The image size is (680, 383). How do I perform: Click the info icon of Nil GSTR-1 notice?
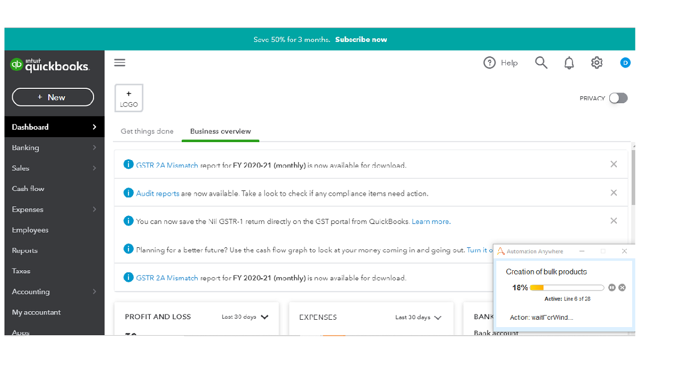128,221
